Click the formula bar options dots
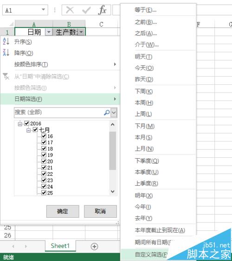Image resolution: width=232 pixels, height=261 pixels. point(55,10)
